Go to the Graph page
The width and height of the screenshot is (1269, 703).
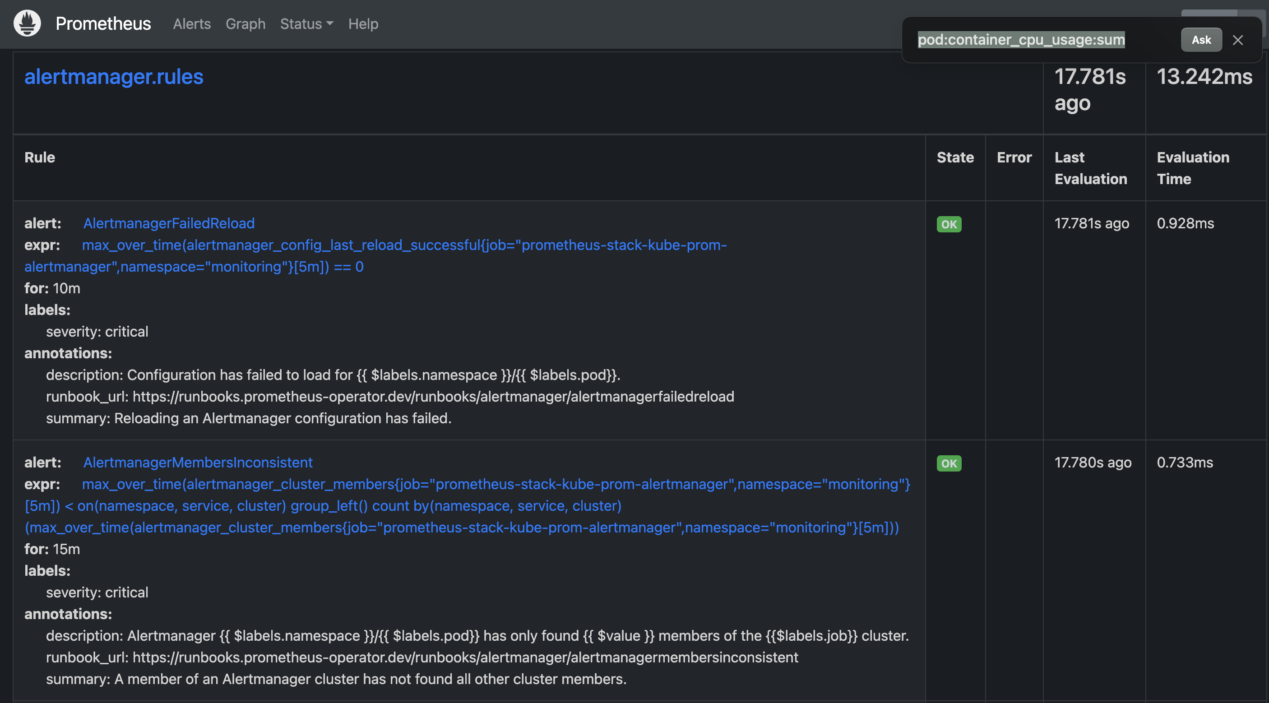click(x=245, y=23)
